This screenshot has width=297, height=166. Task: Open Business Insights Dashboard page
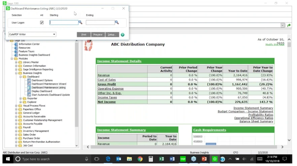pos(34,55)
